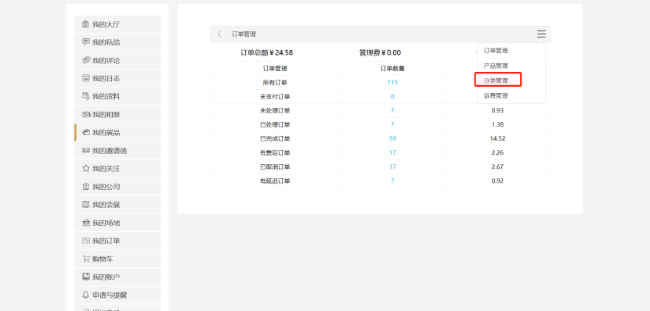Click the 所有订单 row label
Viewport: 650px width, 311px height.
pyautogui.click(x=275, y=82)
